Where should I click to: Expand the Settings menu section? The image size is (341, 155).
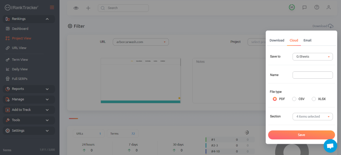click(x=29, y=131)
